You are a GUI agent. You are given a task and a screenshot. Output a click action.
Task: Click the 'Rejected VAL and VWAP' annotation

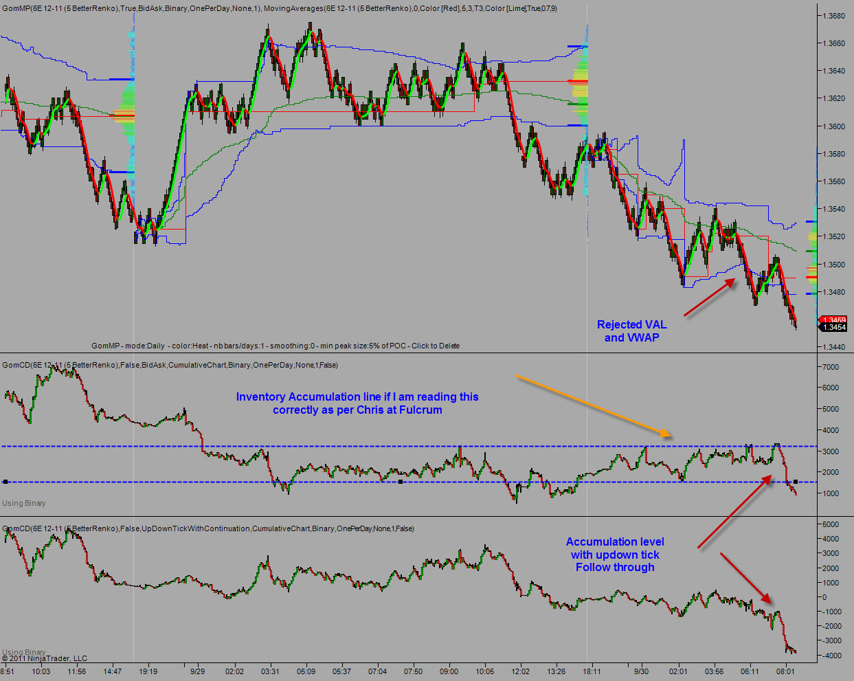pos(631,331)
